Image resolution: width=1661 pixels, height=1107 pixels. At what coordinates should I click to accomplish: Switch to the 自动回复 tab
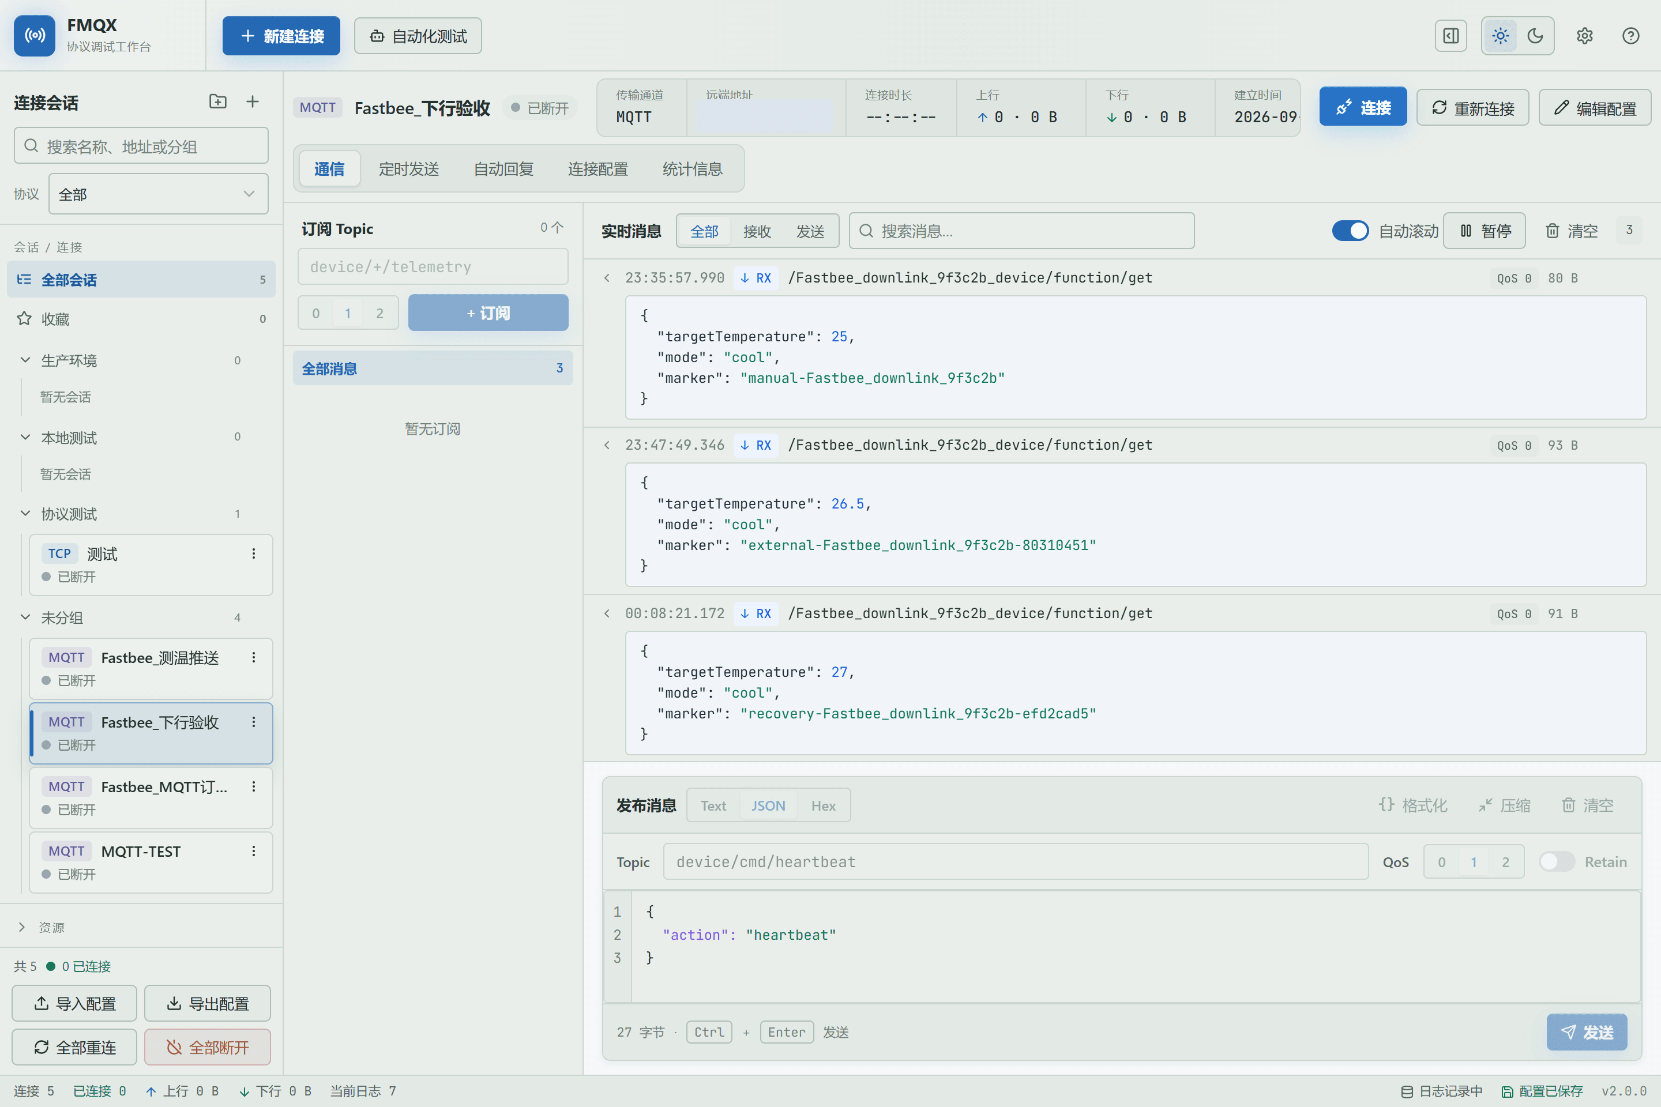tap(503, 169)
